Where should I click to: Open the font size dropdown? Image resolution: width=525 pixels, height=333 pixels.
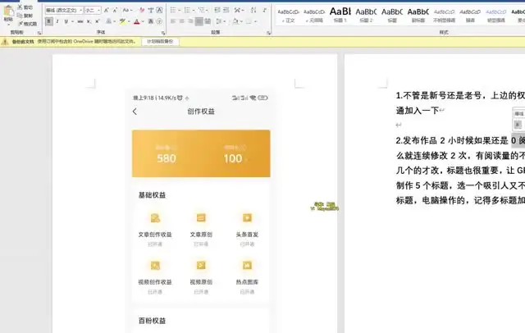click(x=100, y=10)
